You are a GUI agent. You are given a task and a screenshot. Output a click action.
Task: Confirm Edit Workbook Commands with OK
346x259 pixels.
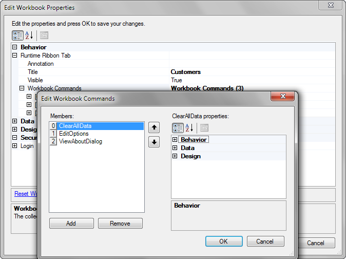224,242
